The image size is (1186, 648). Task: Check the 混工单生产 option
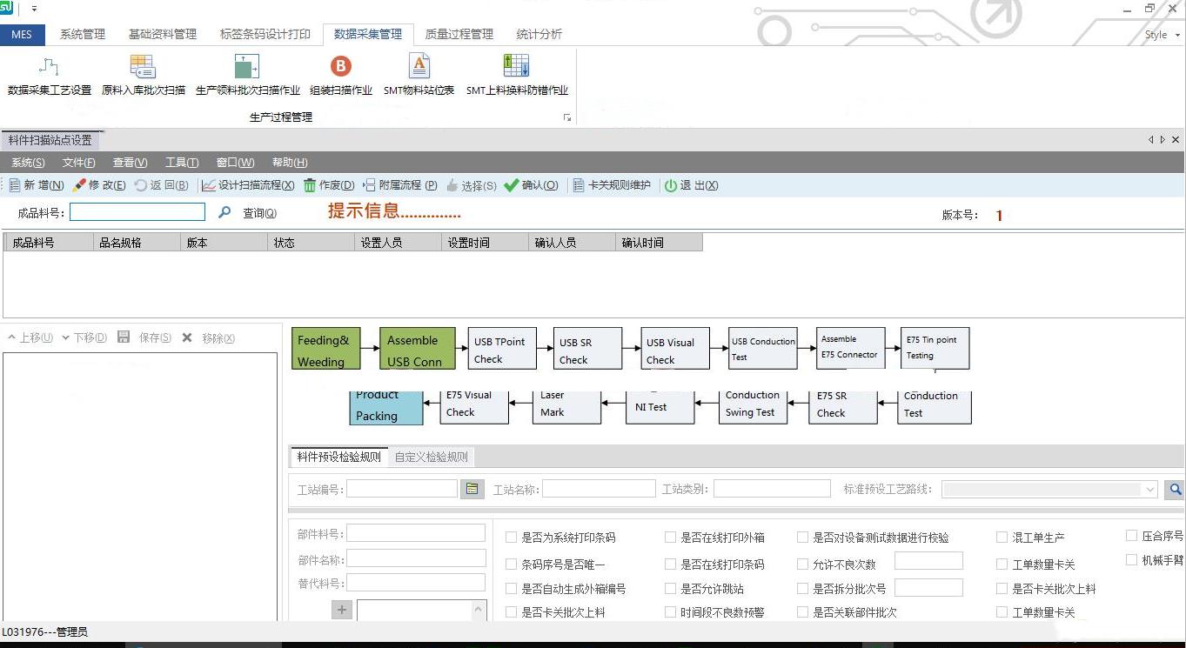(1002, 538)
